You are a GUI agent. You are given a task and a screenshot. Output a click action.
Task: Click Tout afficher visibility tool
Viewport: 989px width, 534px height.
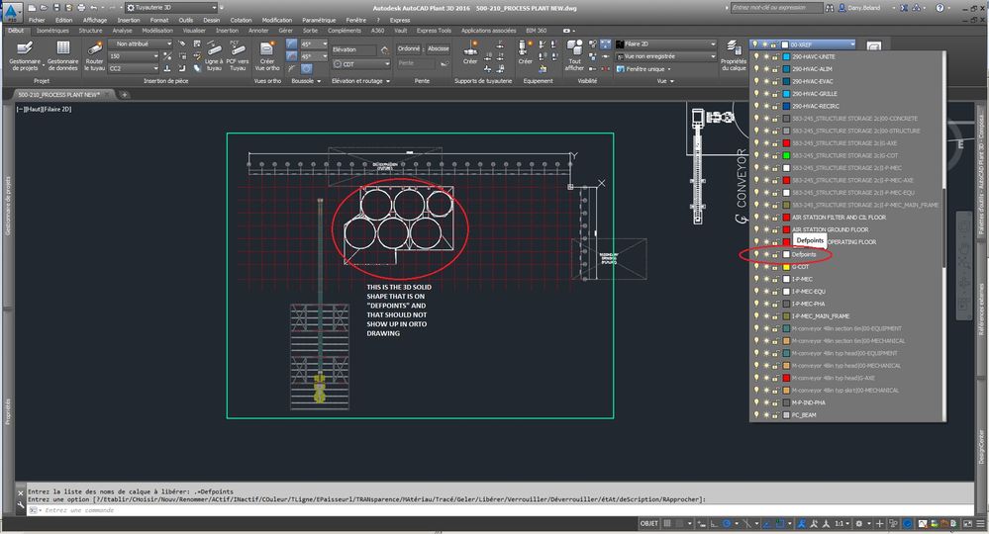574,55
